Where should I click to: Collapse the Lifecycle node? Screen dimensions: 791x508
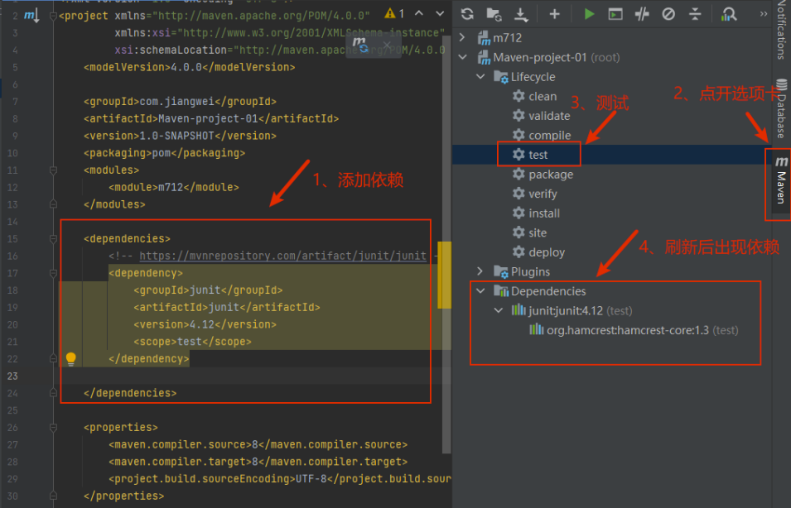(480, 77)
